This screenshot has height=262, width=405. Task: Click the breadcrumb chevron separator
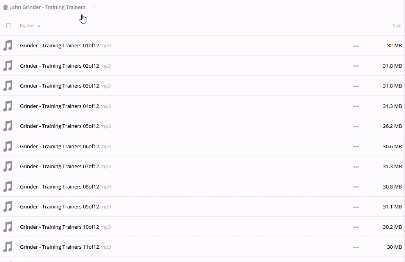93,7
